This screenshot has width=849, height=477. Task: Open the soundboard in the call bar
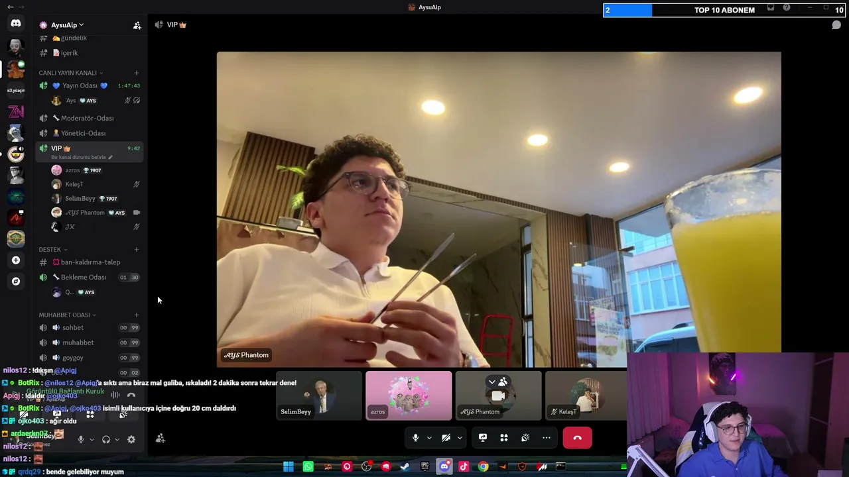click(525, 438)
